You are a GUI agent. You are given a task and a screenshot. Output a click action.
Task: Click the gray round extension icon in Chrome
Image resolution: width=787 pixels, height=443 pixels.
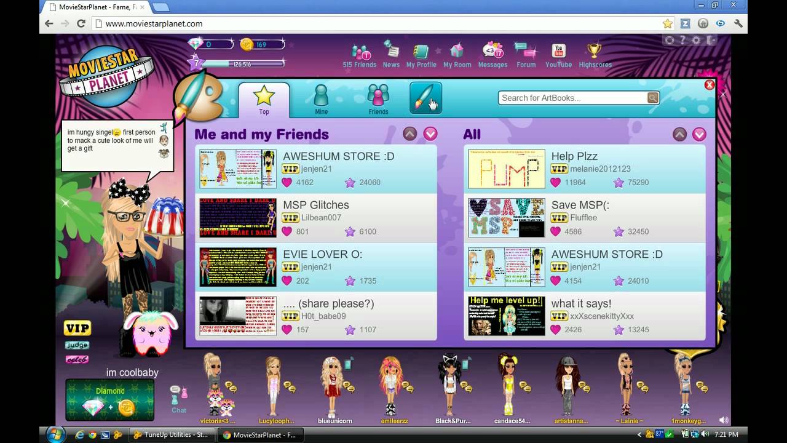pyautogui.click(x=703, y=23)
